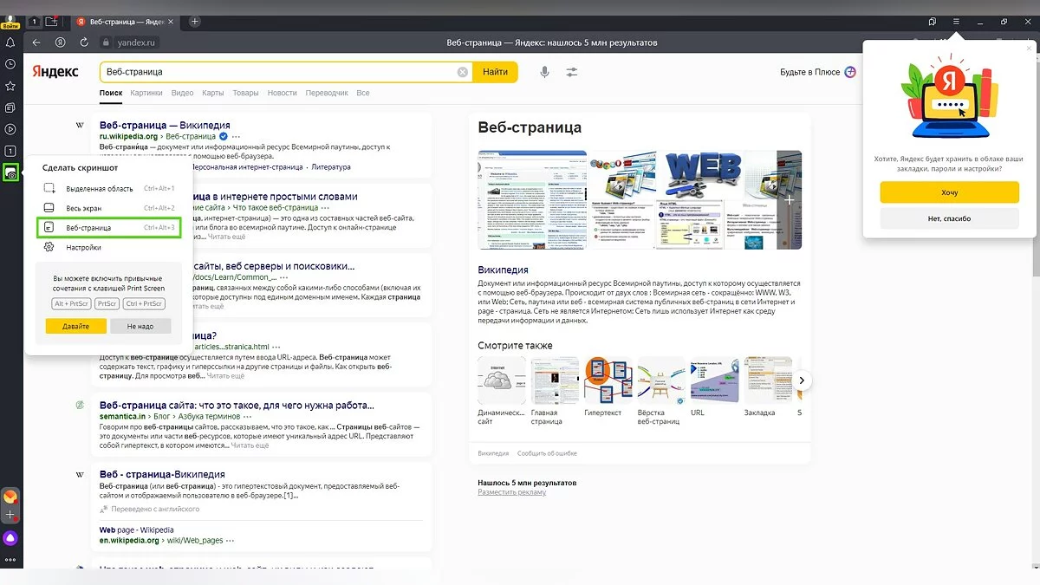This screenshot has width=1040, height=585.
Task: Open "Веб-страница — Википедия" search result
Action: (165, 125)
